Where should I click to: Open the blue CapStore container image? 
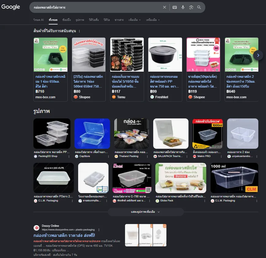[92, 133]
